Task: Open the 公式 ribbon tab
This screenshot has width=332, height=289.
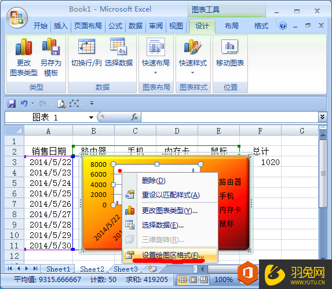Action: click(x=115, y=26)
